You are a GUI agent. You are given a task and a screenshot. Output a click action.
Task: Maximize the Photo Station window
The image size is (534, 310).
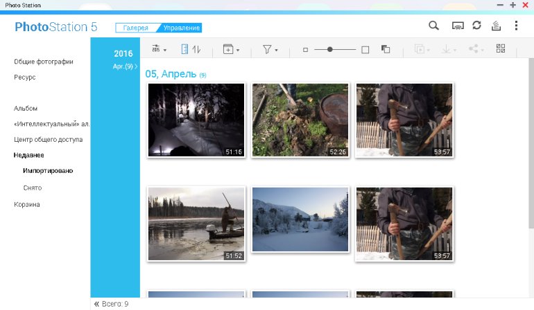tap(513, 5)
